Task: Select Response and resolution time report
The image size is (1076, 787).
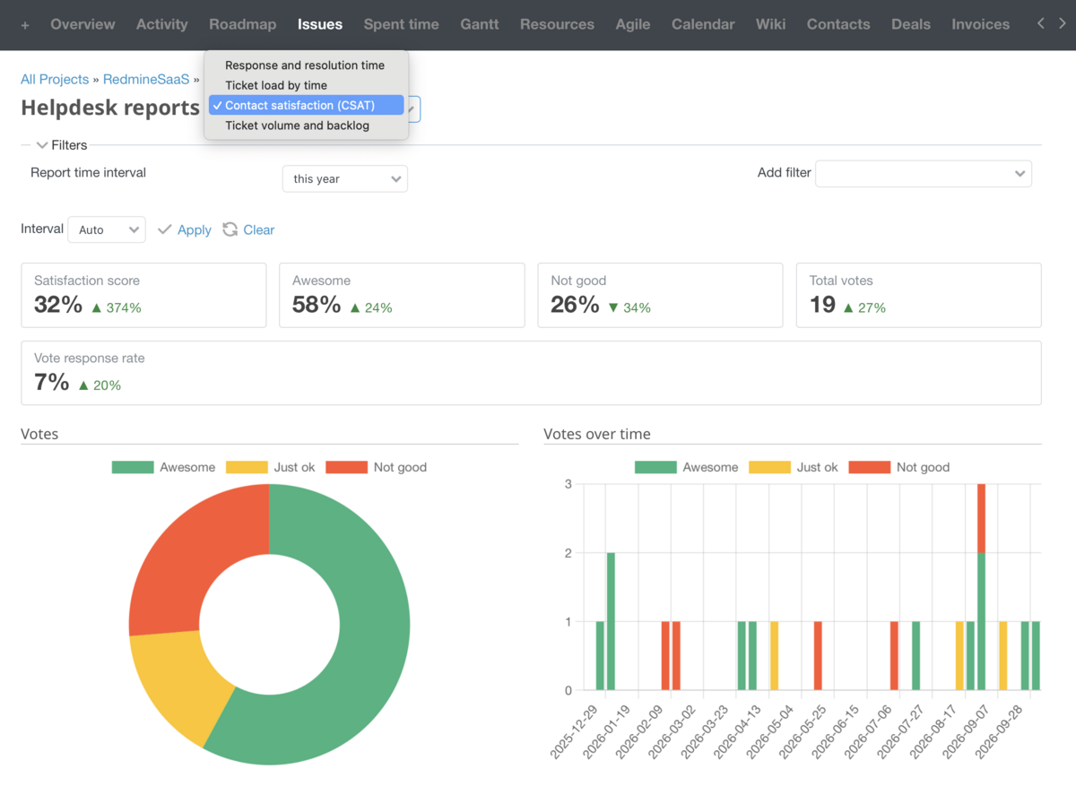Action: click(x=306, y=65)
